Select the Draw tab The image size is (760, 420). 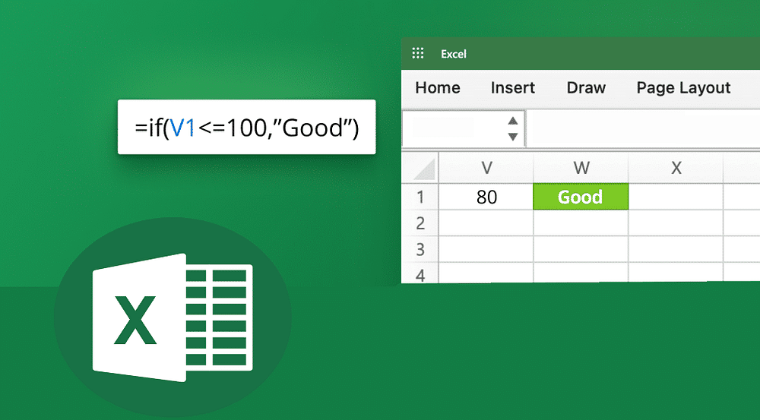pyautogui.click(x=586, y=88)
